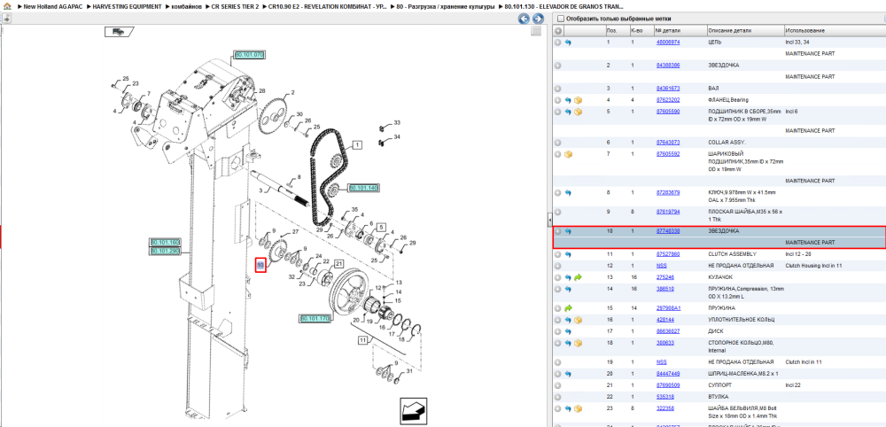The width and height of the screenshot is (886, 427).
Task: Add part 535318 using its plus icon
Action: 557,397
